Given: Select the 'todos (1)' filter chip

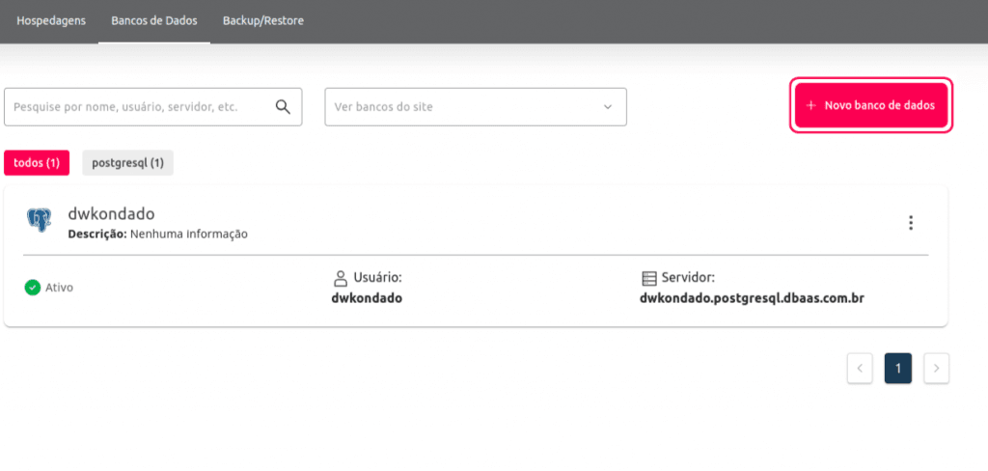Looking at the screenshot, I should (x=37, y=163).
